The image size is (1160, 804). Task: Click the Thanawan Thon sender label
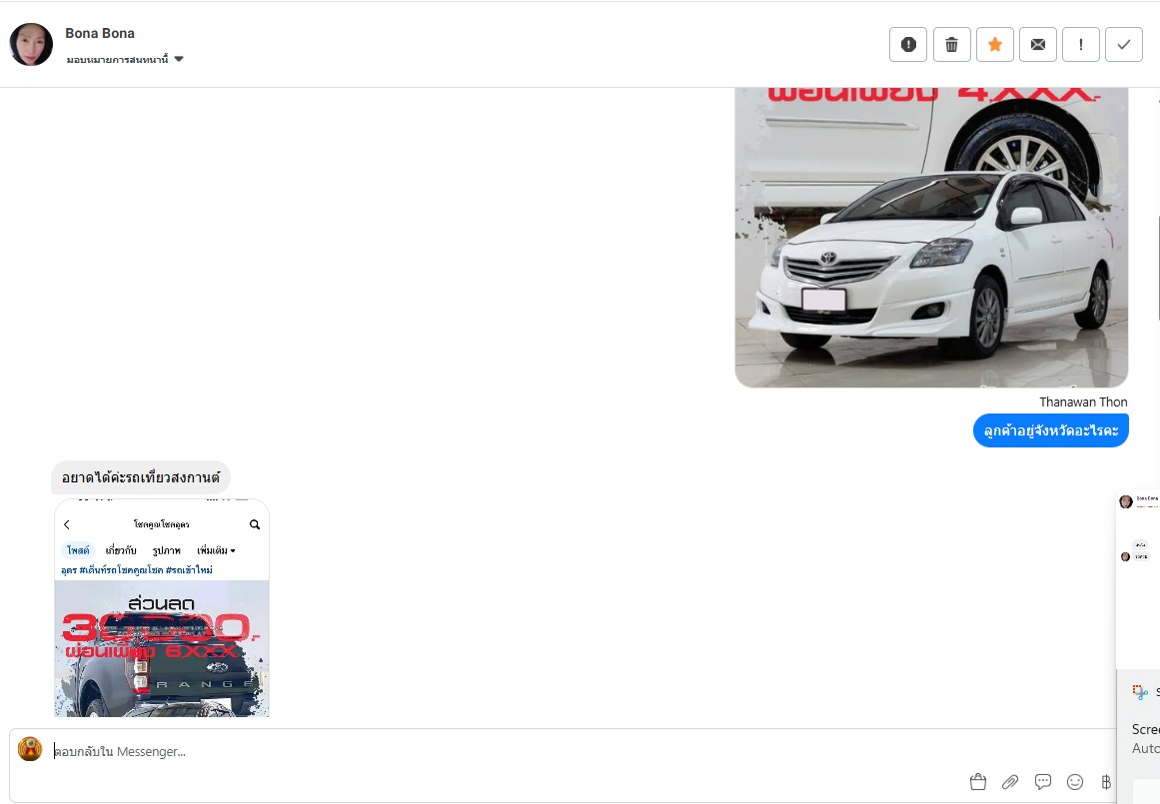click(1083, 402)
